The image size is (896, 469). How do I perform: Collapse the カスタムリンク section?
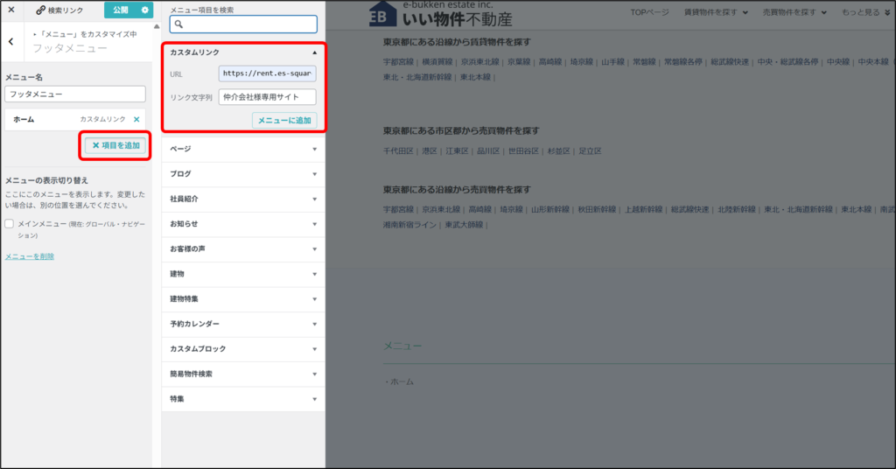tap(314, 52)
